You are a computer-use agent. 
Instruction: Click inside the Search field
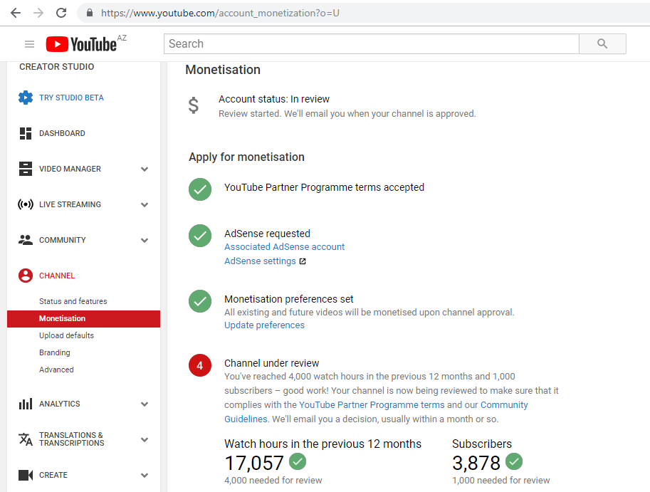(x=372, y=43)
